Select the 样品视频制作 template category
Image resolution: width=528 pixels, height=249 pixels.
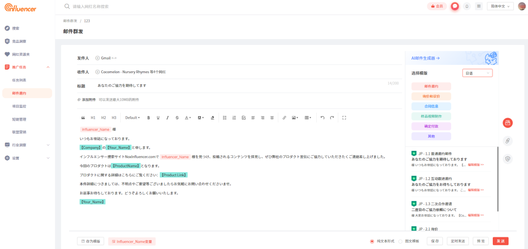431,116
